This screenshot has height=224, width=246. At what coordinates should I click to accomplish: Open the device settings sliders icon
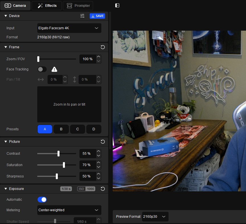pyautogui.click(x=82, y=16)
